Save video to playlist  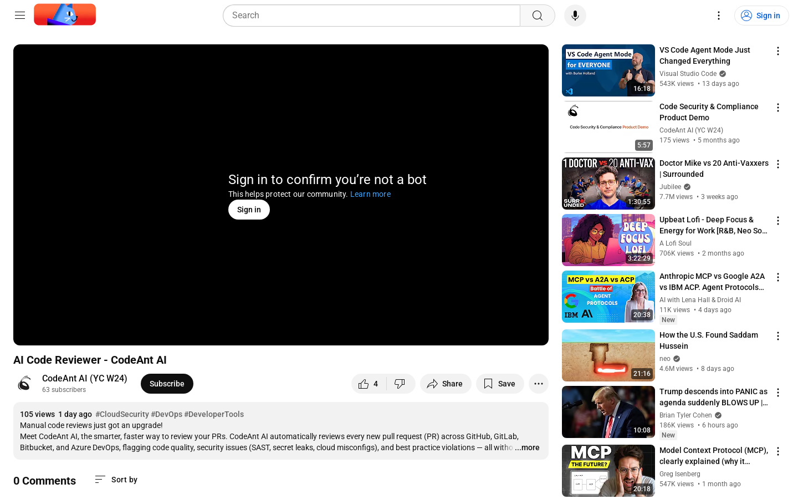[500, 384]
